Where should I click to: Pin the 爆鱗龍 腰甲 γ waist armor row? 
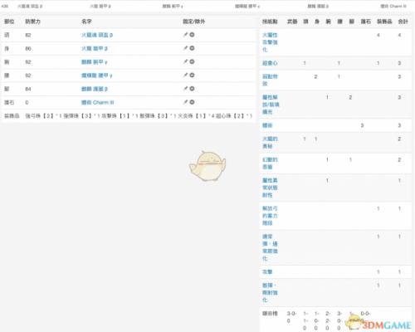coord(185,75)
